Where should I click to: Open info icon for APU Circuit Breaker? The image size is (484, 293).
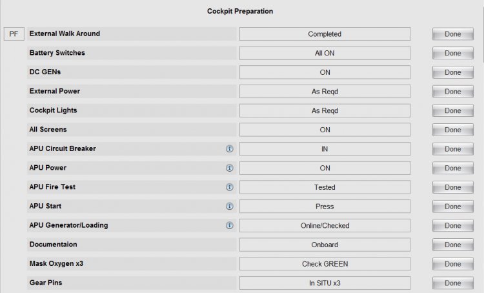(229, 149)
